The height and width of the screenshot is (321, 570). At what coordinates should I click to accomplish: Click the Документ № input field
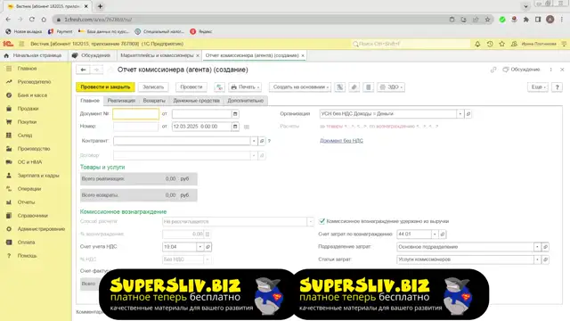pos(135,114)
